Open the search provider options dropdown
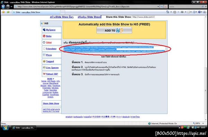The image size is (208, 137). point(206,7)
